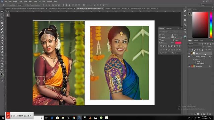Select the Clone Stamp tool

coord(2,35)
